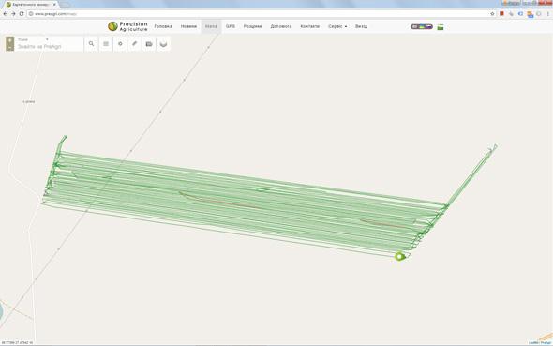Open the Chrome three-dot menu

(548, 14)
